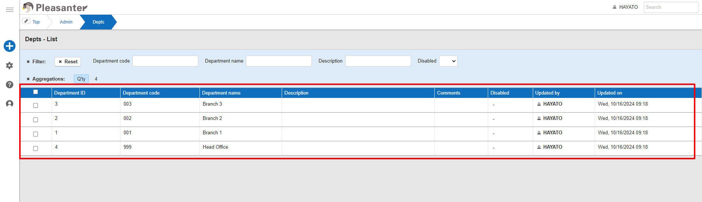Open the Head Office record
Screen dimensions: 702x202
[x=215, y=147]
